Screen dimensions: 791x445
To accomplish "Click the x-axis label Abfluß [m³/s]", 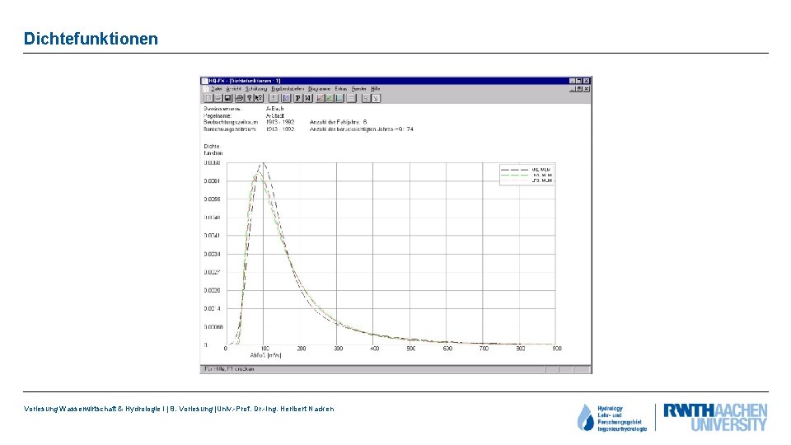I will [266, 355].
